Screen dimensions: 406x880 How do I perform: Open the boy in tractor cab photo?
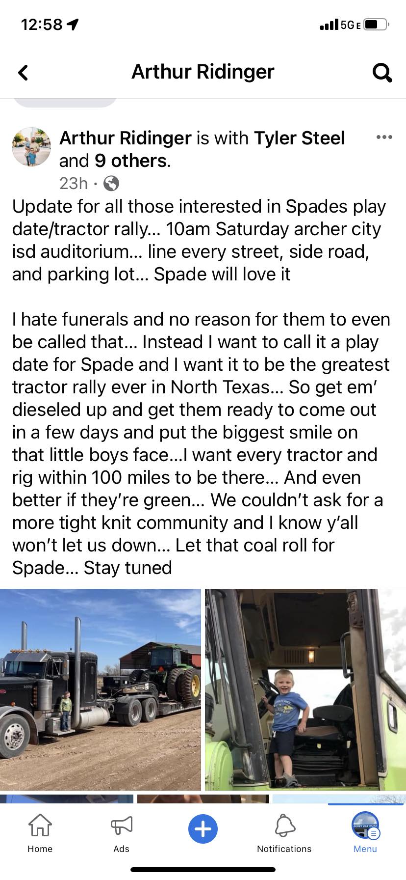click(305, 689)
